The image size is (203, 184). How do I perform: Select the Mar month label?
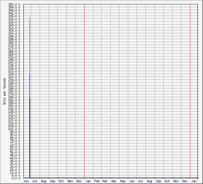pyautogui.click(x=105, y=181)
